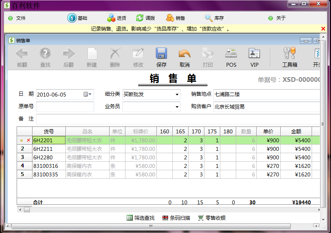Expand the 业务员 salesperson dropdown

[177, 107]
